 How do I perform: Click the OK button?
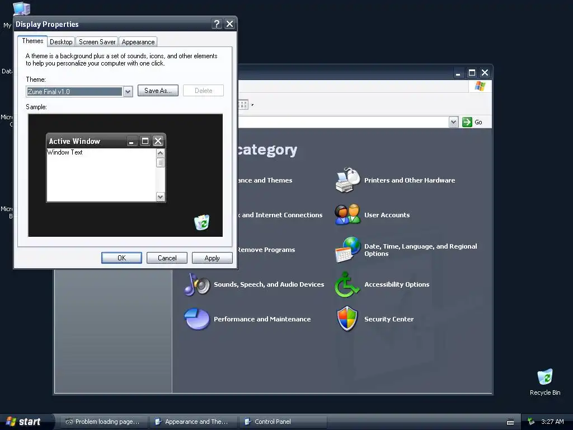pos(121,258)
